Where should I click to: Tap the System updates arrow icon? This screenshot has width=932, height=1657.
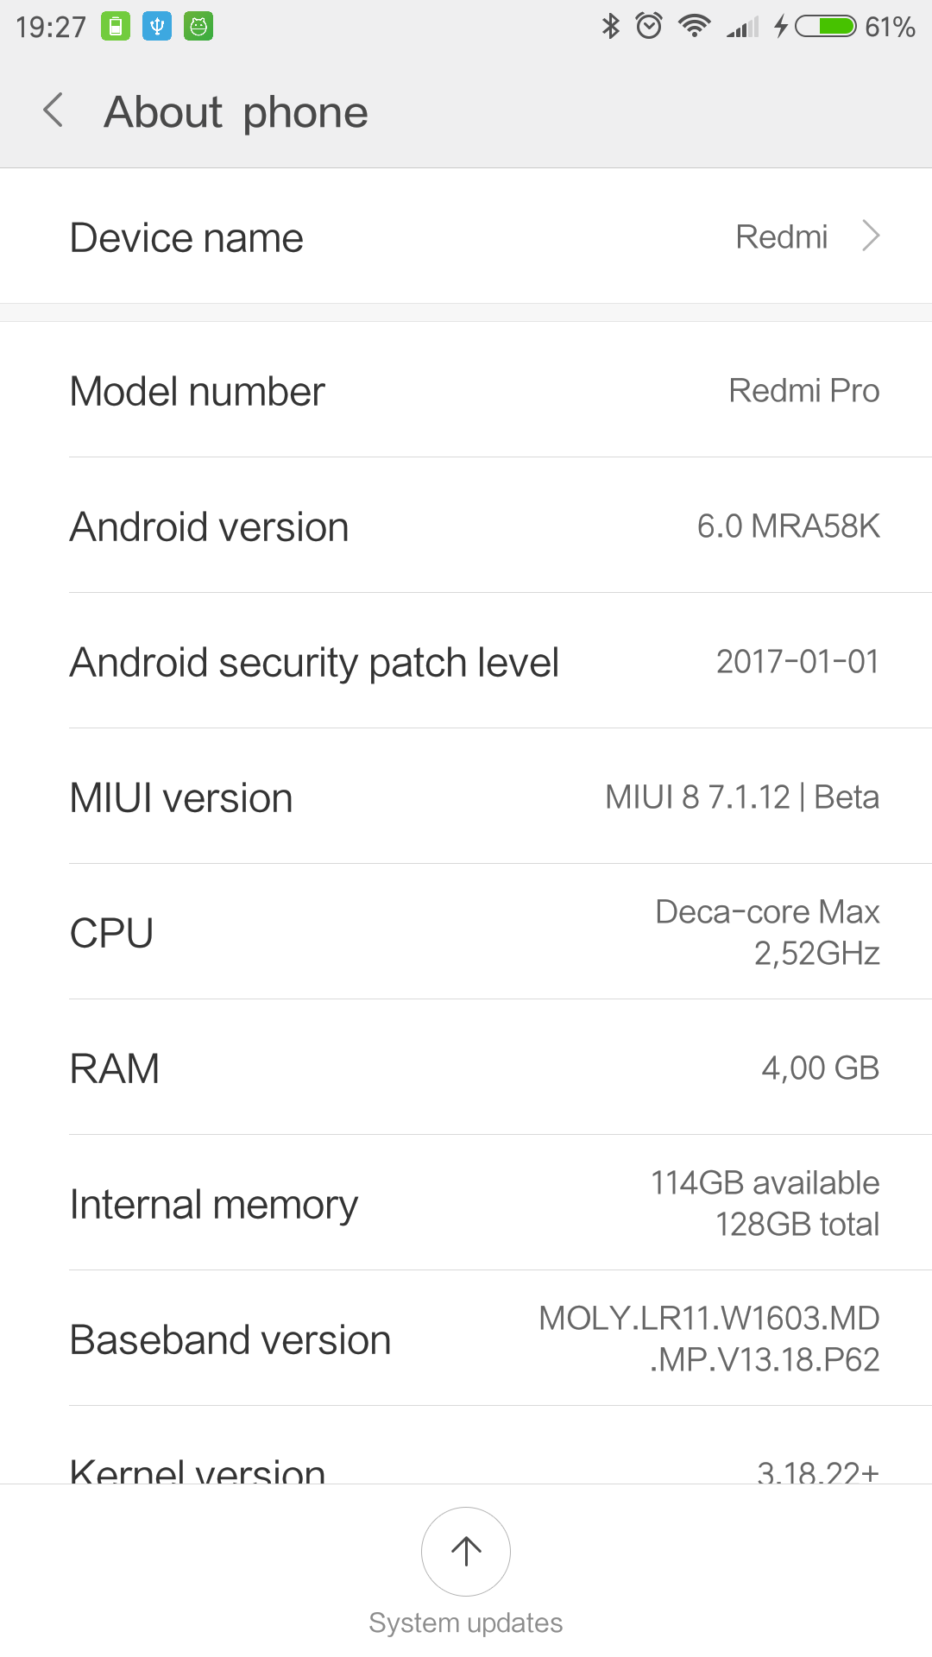466,1551
